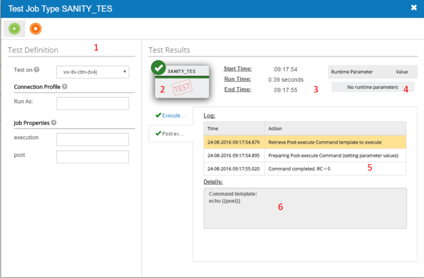
Task: Select log row Retrieve Post-execute Command template
Action: [x=305, y=142]
